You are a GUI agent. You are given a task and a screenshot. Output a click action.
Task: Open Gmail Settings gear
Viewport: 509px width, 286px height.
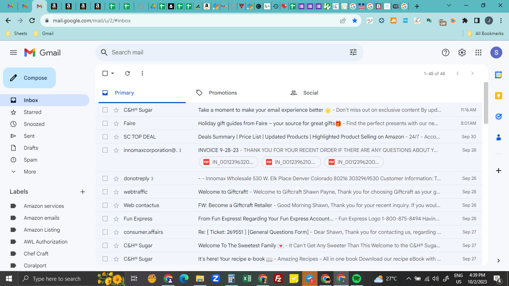click(x=462, y=53)
